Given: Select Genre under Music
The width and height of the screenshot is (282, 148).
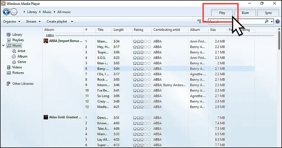Looking at the screenshot, I should pyautogui.click(x=22, y=62).
